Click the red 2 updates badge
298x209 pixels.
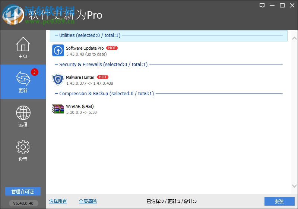tap(35, 72)
